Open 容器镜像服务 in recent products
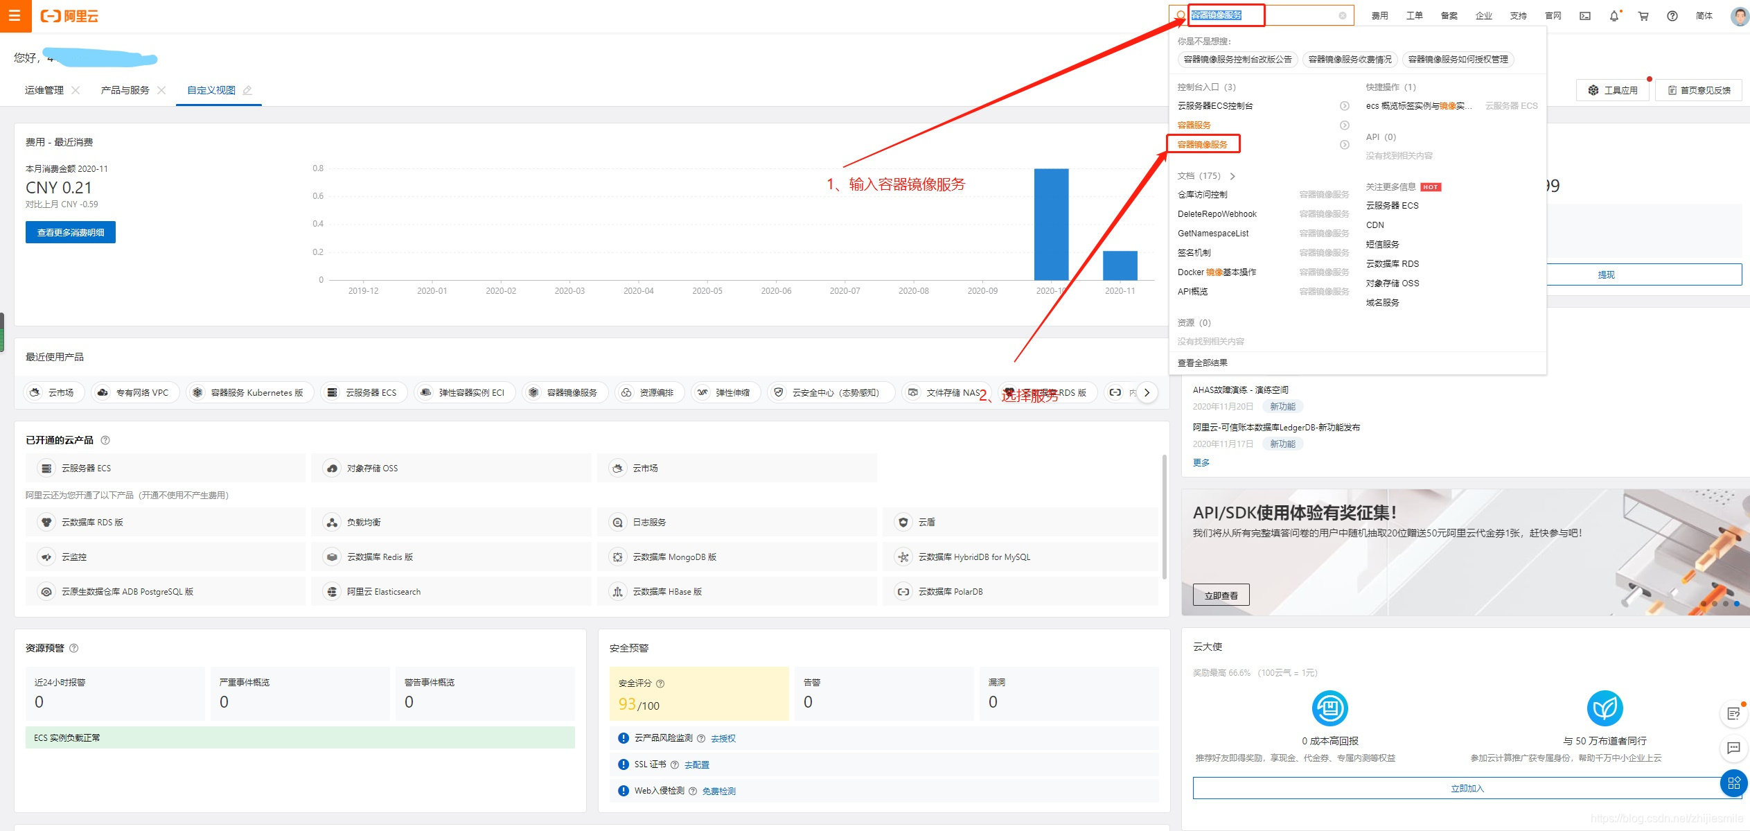The image size is (1750, 831). point(565,392)
